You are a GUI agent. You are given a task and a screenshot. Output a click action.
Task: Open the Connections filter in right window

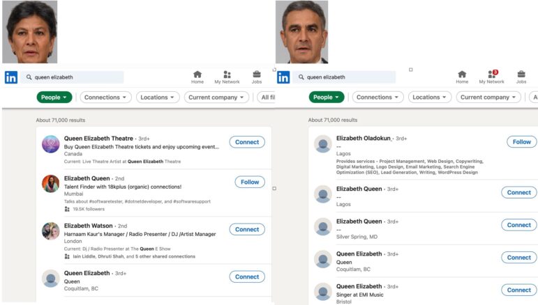pyautogui.click(x=378, y=97)
